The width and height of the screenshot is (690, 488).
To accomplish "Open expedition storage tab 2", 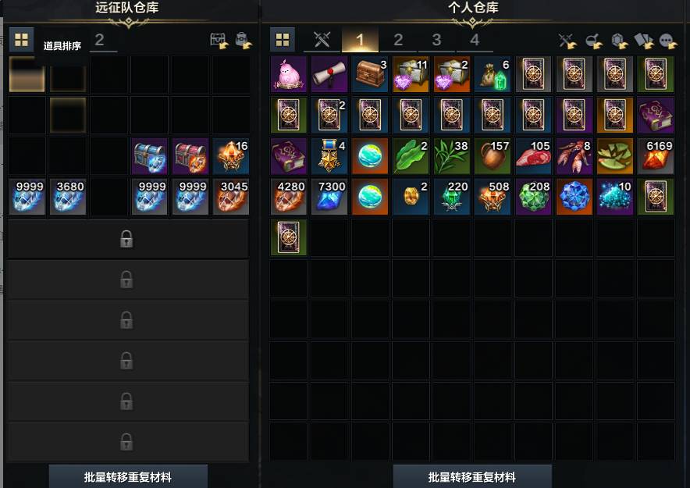I will pyautogui.click(x=99, y=40).
